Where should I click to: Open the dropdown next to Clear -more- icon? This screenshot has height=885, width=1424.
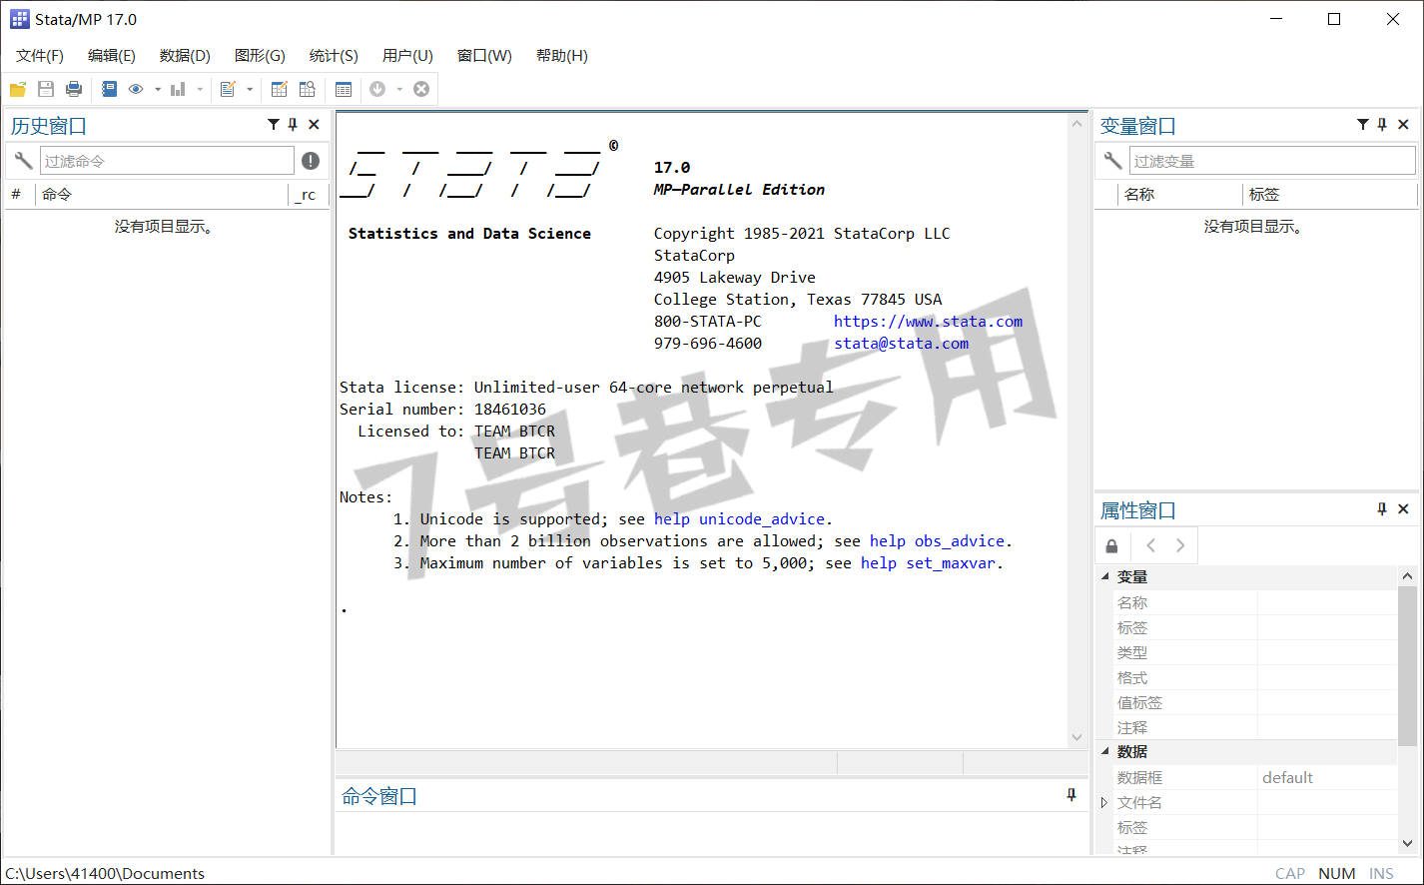[x=399, y=89]
